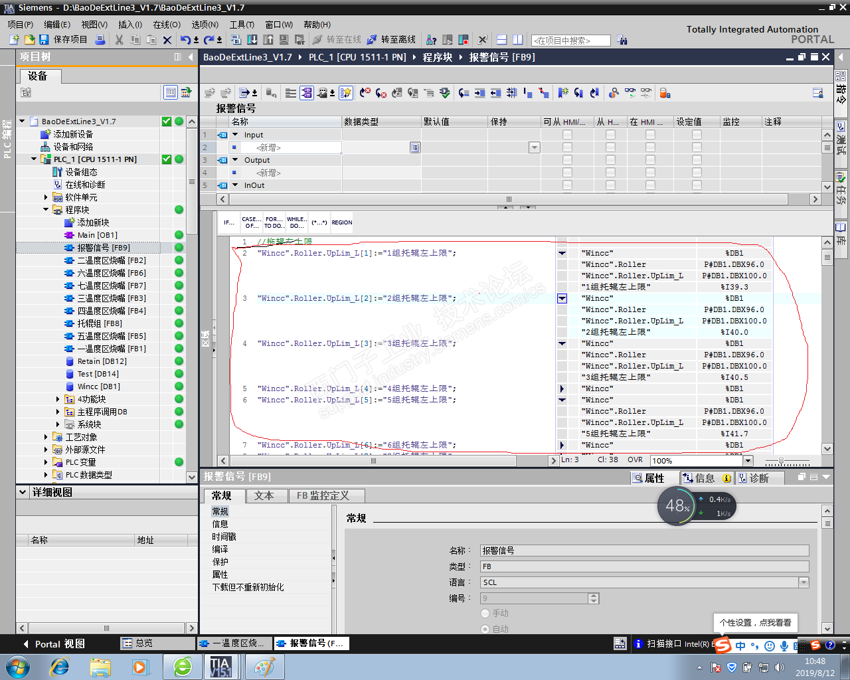The height and width of the screenshot is (680, 850).
Task: Launch TIA V15.1 from taskbar
Action: click(x=220, y=666)
